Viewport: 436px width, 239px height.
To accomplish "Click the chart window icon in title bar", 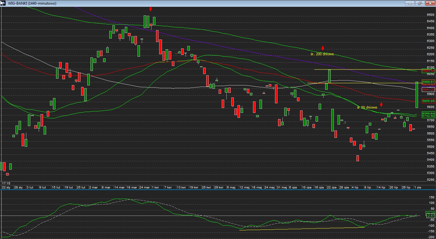I will coord(3,3).
